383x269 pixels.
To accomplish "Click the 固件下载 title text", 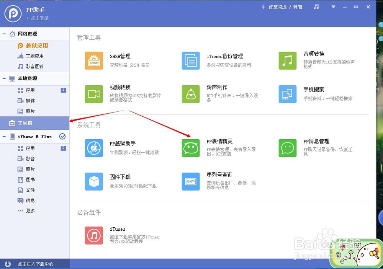I will click(x=120, y=177).
